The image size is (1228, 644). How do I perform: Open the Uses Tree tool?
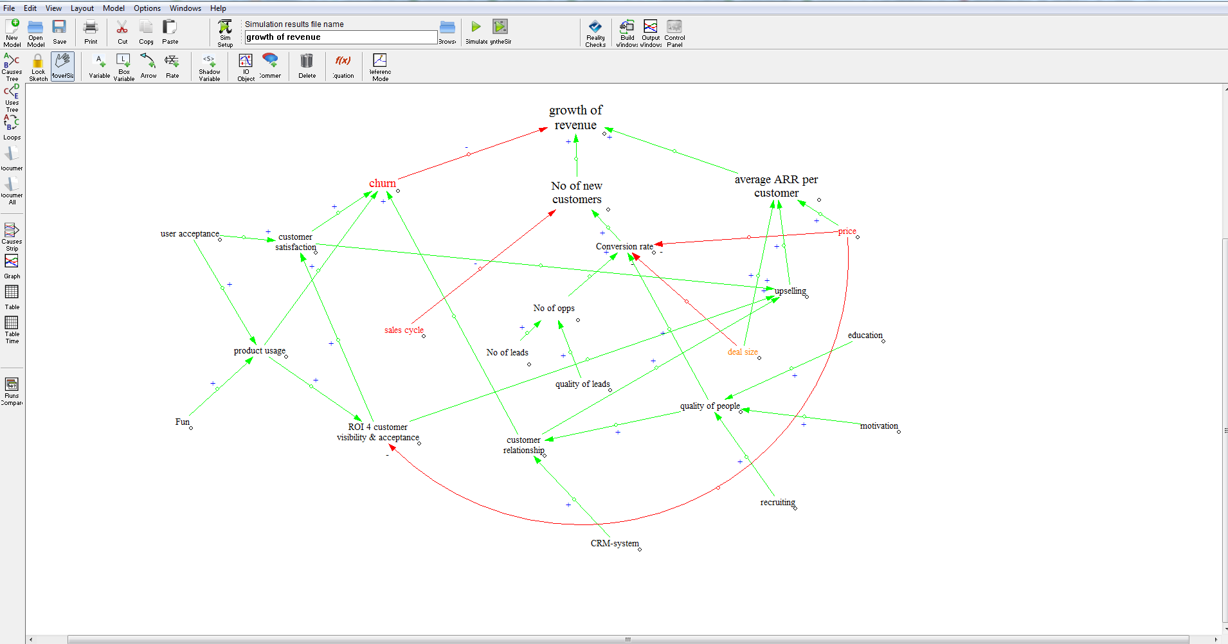12,98
